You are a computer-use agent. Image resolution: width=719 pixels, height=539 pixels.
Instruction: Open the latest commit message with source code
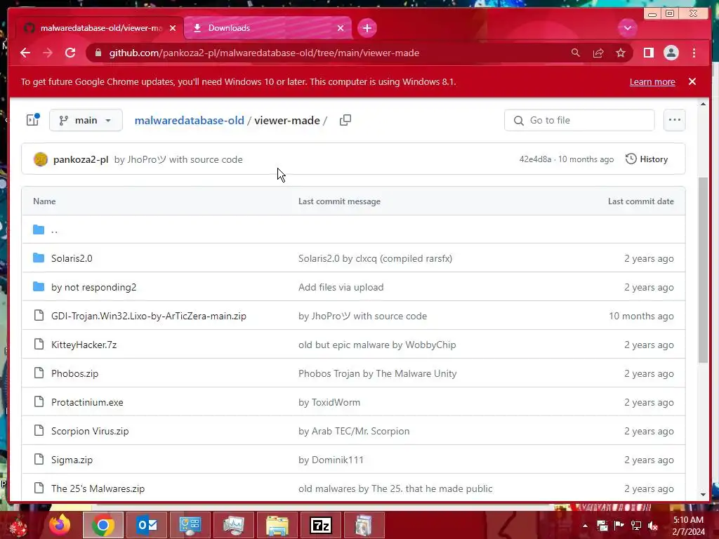pos(178,159)
